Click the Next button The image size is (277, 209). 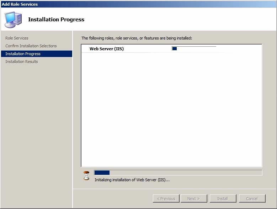pyautogui.click(x=194, y=199)
